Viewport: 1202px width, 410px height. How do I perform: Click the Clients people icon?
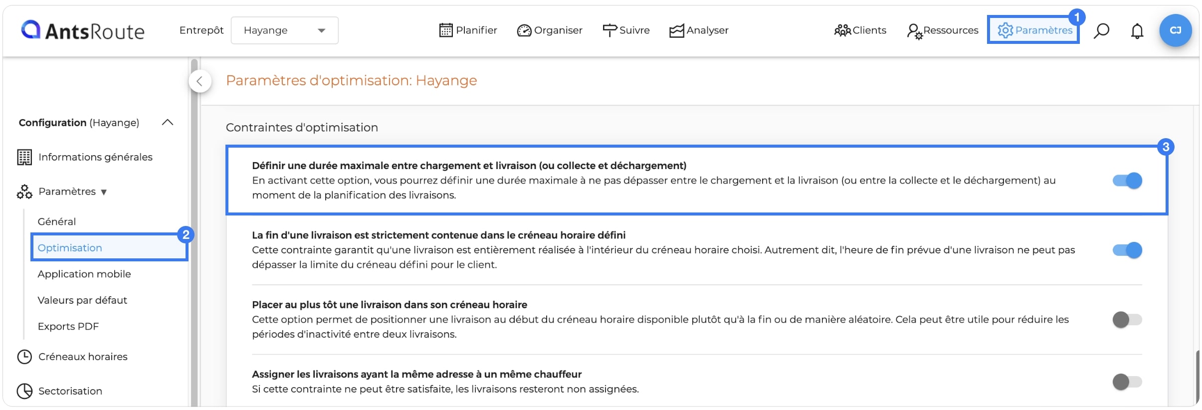[842, 30]
